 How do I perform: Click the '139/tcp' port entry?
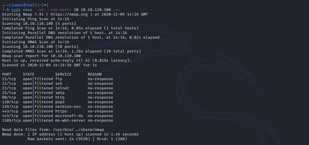10,107
